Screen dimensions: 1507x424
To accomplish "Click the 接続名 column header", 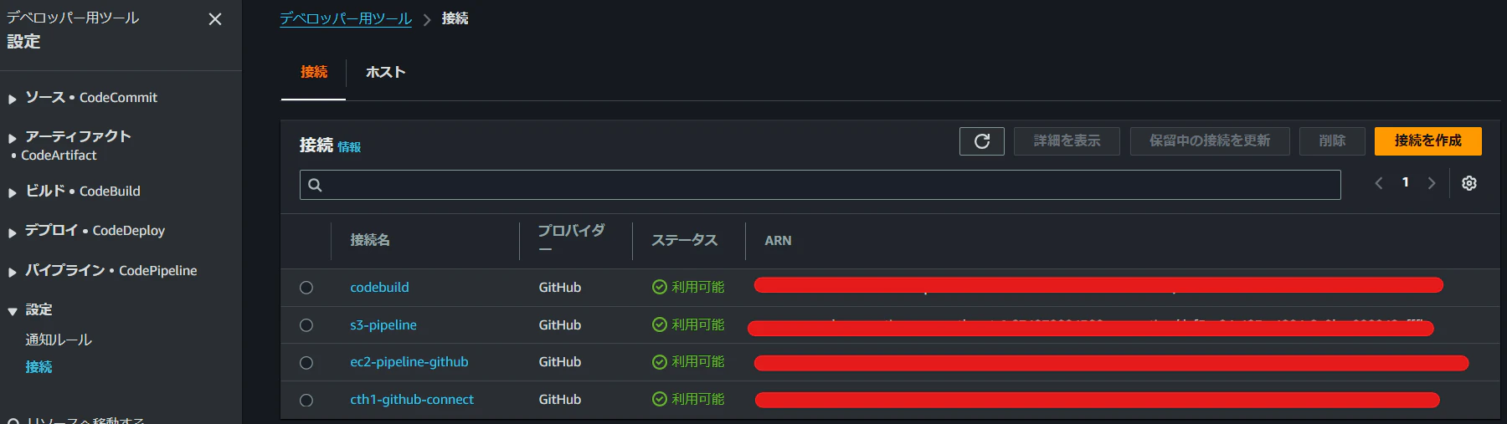I will [370, 240].
